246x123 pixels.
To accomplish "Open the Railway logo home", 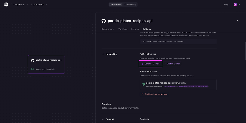I will click(6, 4).
